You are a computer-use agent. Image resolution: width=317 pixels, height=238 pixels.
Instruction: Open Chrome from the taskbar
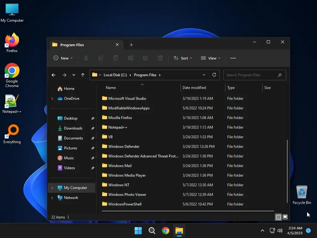166,231
